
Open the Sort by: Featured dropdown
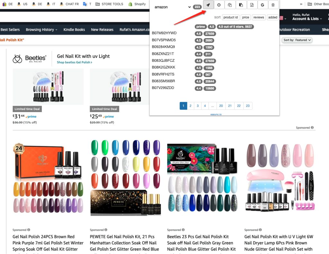click(x=297, y=40)
